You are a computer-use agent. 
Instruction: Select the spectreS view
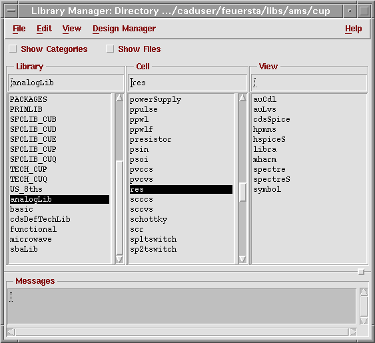(272, 179)
